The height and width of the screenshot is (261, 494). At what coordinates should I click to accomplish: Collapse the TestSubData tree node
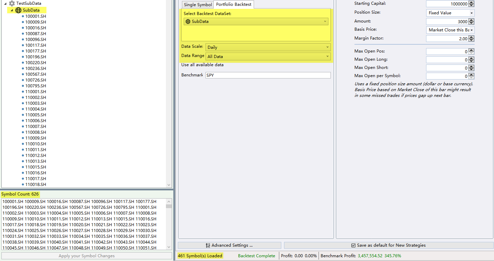tap(5, 3)
